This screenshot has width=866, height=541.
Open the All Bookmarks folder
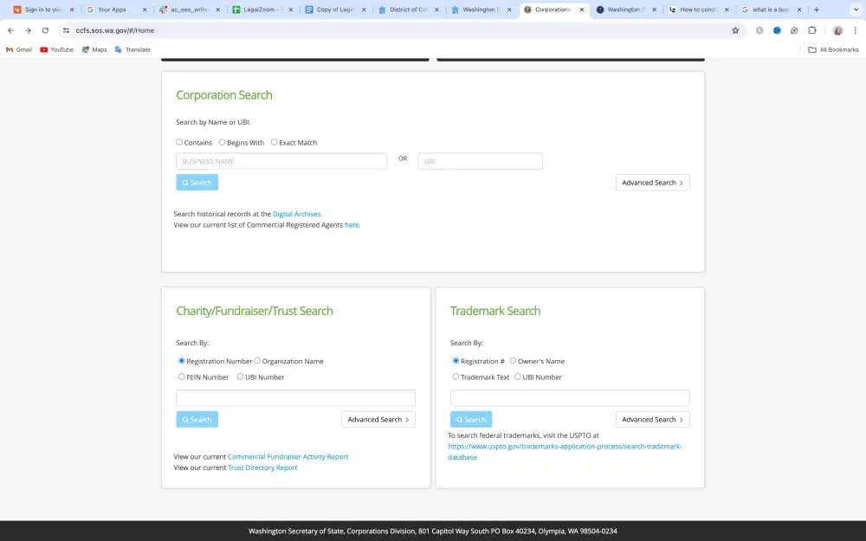(833, 49)
